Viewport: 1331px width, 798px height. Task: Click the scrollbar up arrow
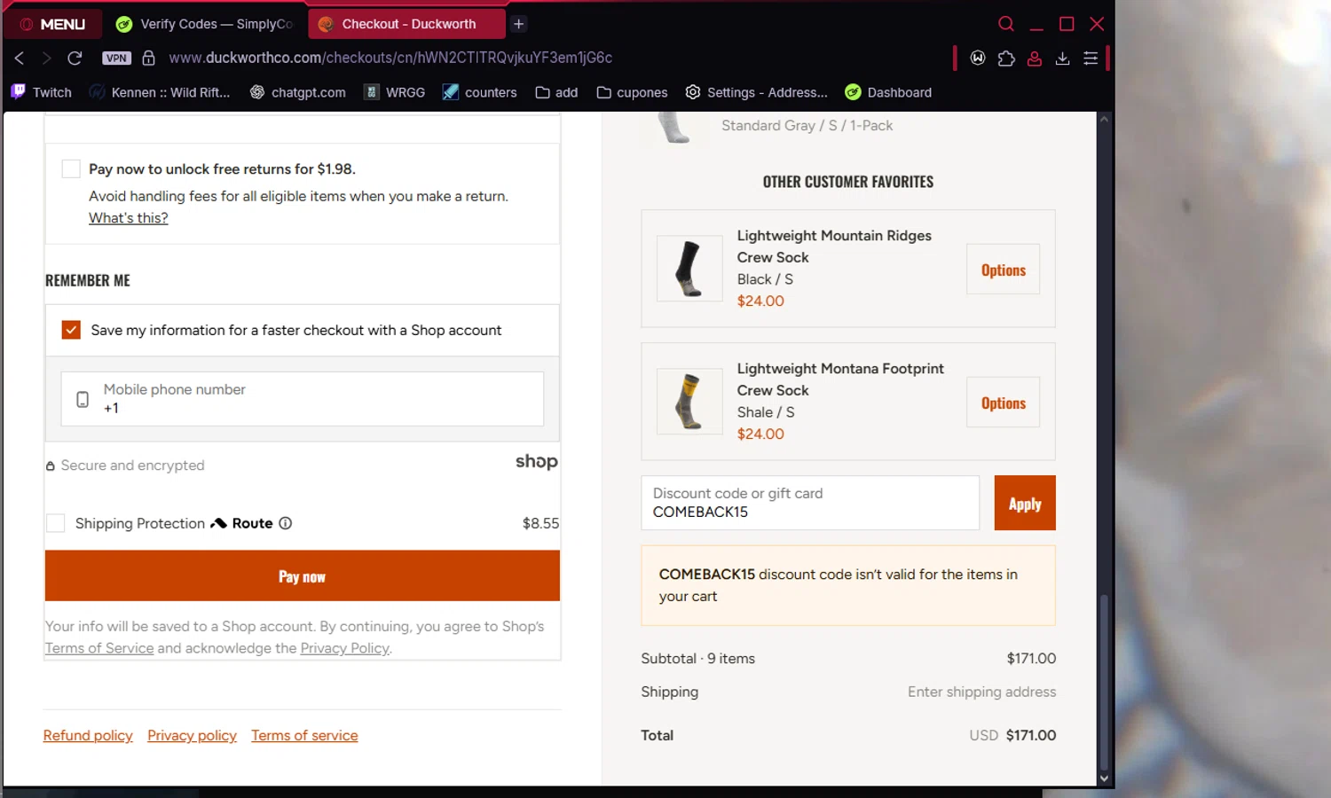[x=1104, y=119]
